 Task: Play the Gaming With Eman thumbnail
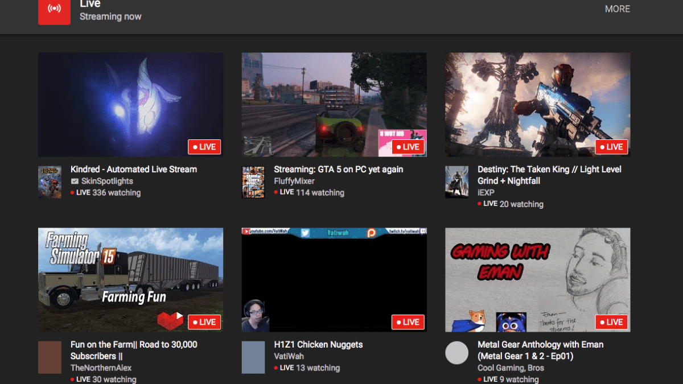click(x=537, y=279)
